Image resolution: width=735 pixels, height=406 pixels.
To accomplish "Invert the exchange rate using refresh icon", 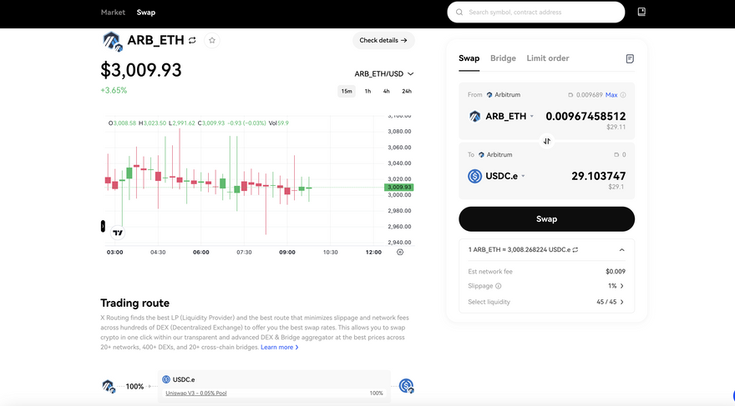I will tap(575, 249).
